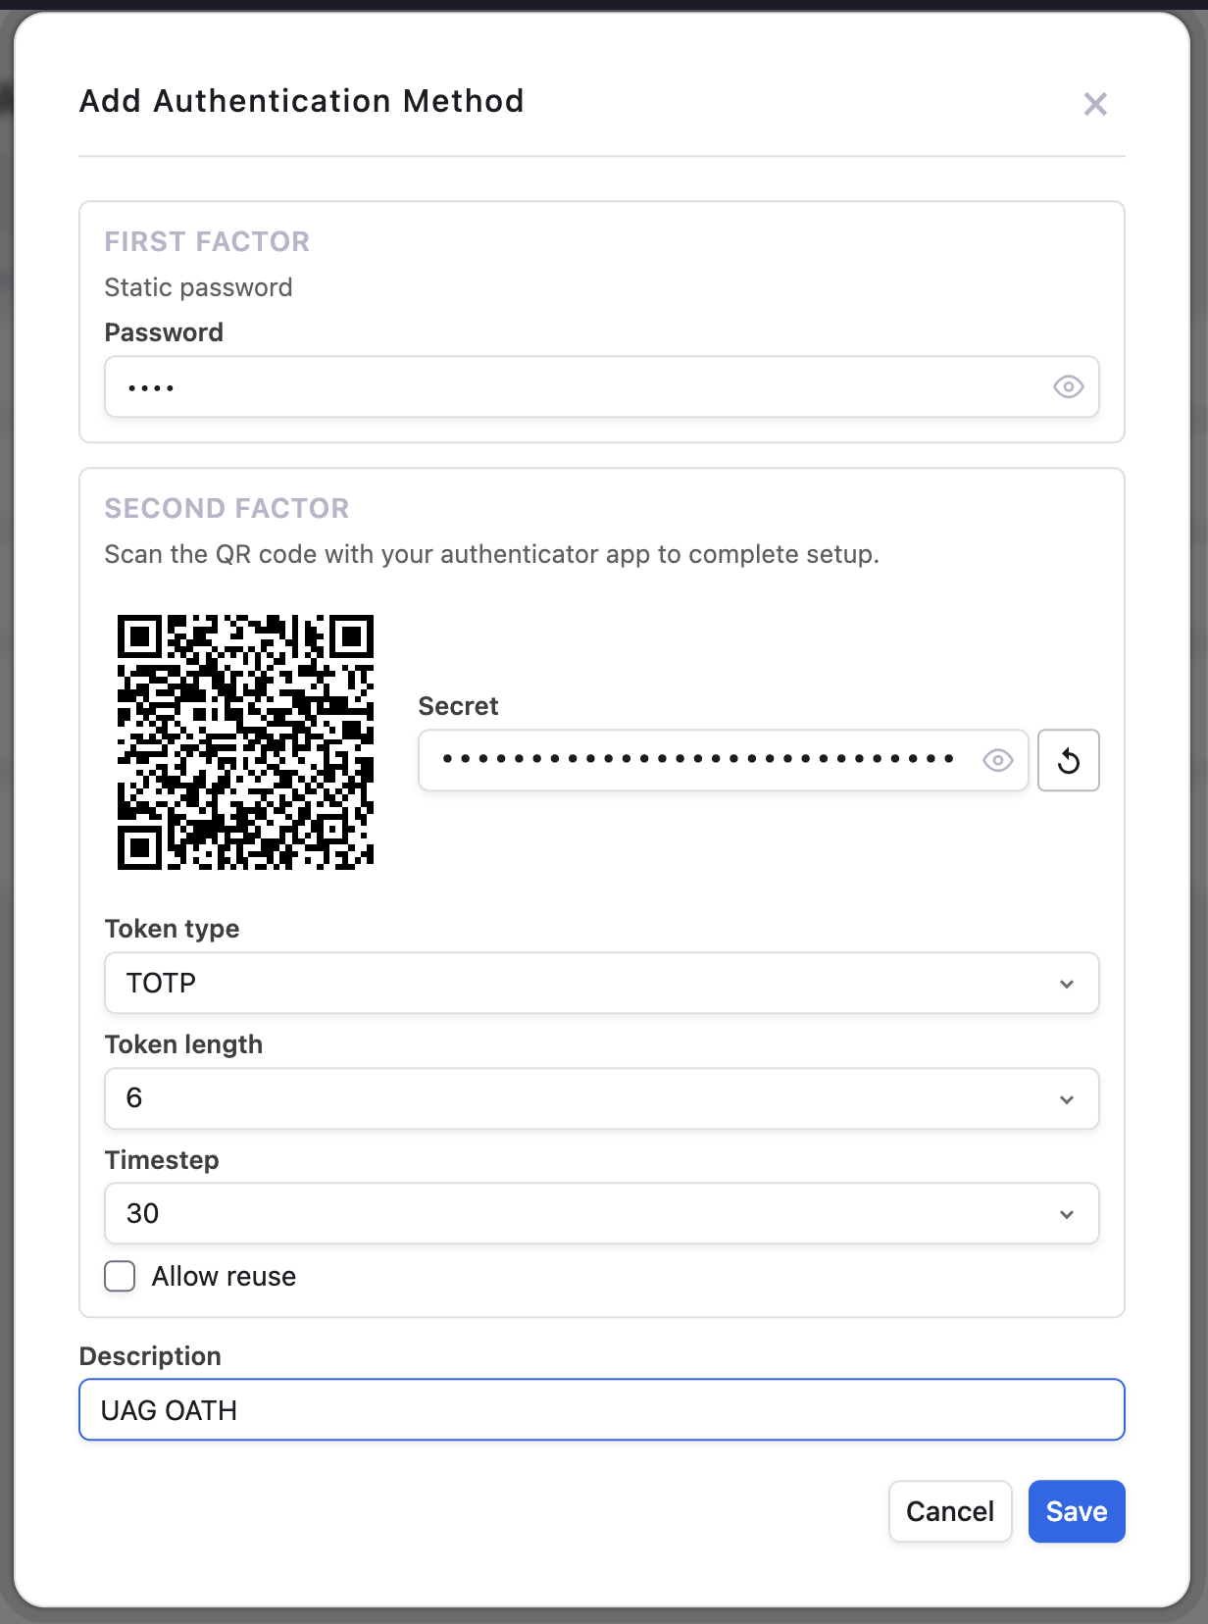Expand the Token length dropdown

coord(601,1098)
